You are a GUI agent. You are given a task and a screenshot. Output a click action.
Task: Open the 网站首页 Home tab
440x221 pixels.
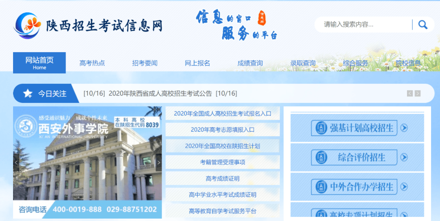(x=39, y=63)
